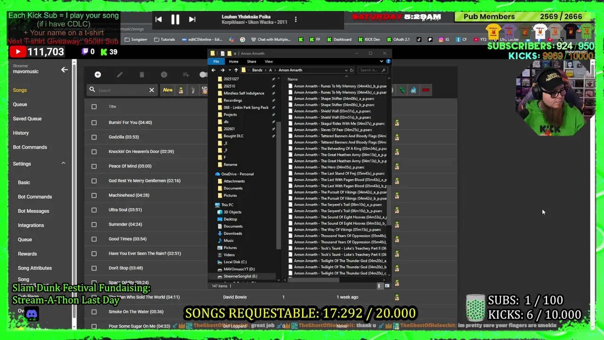Open the Home ribbon tab in Explorer
This screenshot has width=604, height=340.
[234, 61]
